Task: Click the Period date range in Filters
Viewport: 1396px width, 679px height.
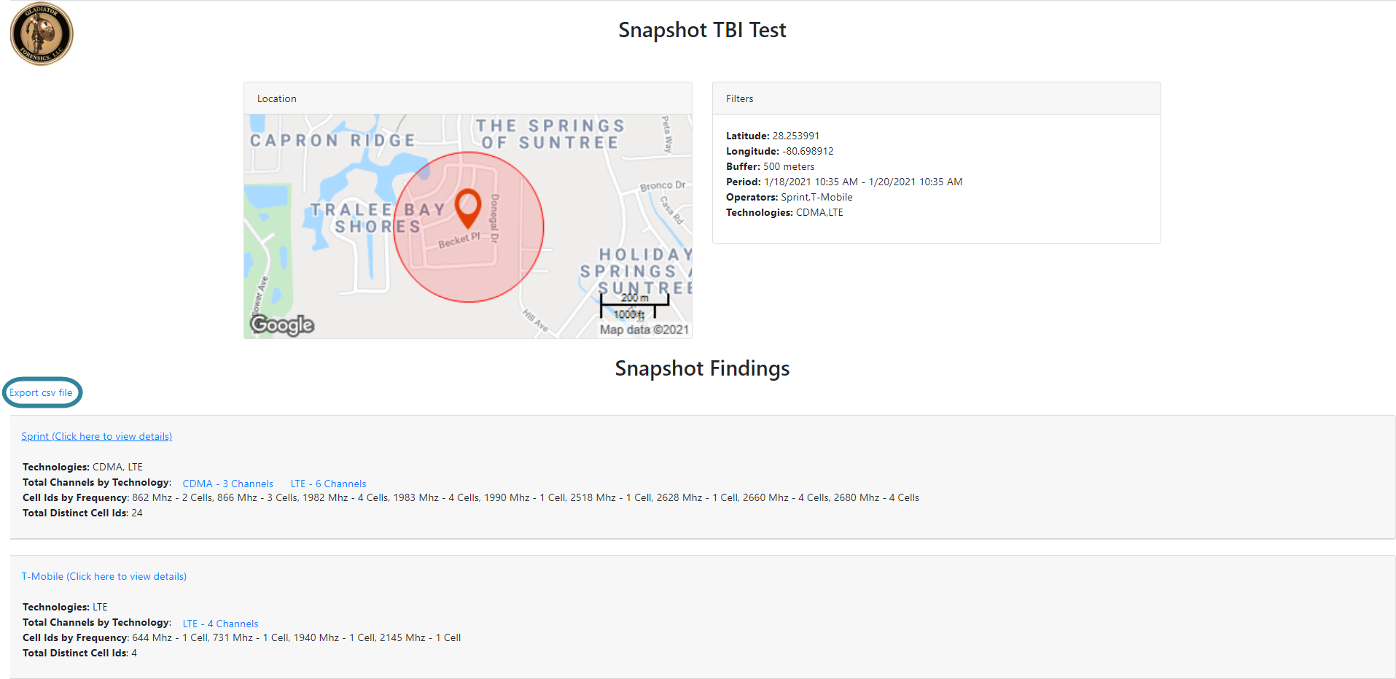Action: (862, 182)
